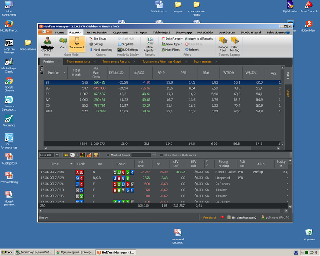Expand Game Type filter dropdown
Viewport: 320px width, 256px height.
click(x=171, y=44)
